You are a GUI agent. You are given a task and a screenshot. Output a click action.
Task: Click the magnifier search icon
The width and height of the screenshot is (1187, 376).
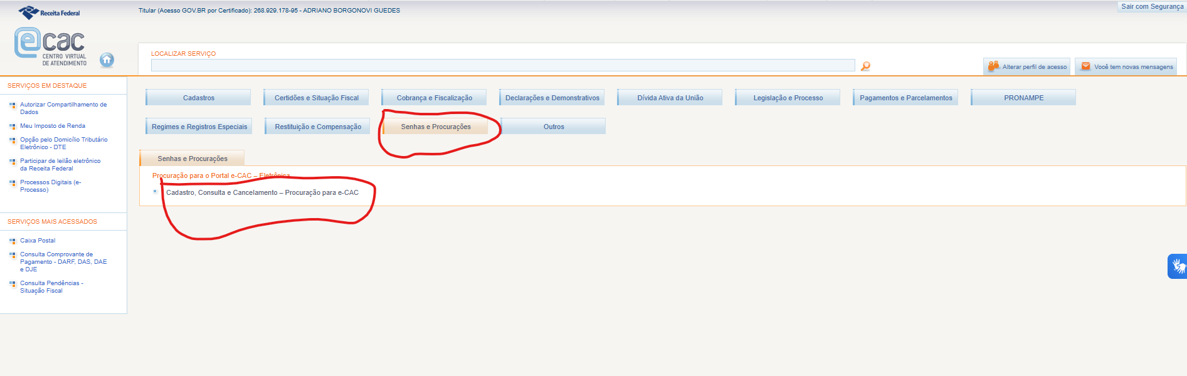click(x=865, y=66)
